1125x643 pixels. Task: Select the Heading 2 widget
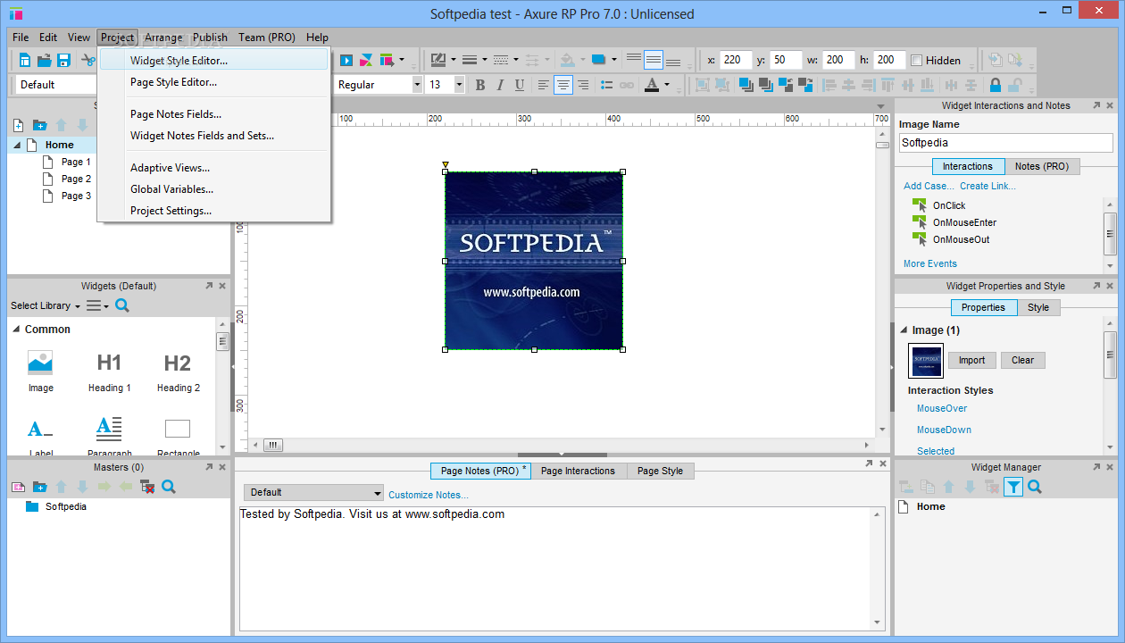178,372
